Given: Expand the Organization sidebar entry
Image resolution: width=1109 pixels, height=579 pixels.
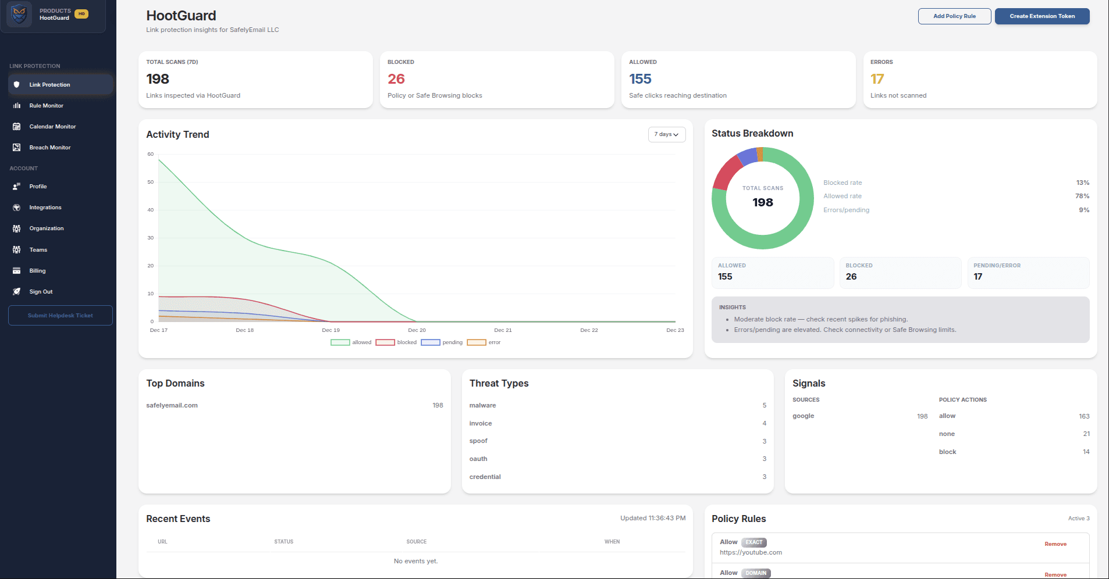Looking at the screenshot, I should coord(46,228).
